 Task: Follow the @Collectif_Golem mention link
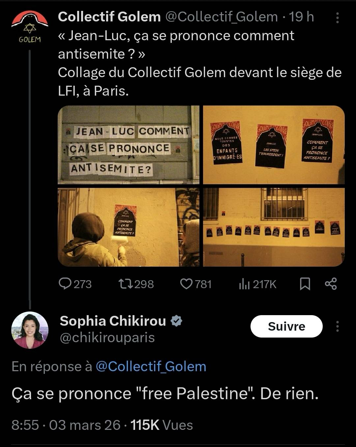[x=151, y=367]
